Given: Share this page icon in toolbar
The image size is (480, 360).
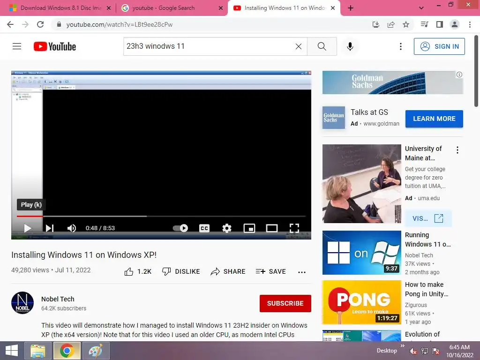Looking at the screenshot, I should pyautogui.click(x=391, y=24).
